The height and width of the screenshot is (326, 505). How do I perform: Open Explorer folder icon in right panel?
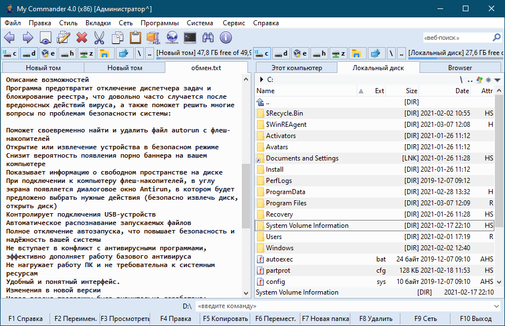(357, 53)
